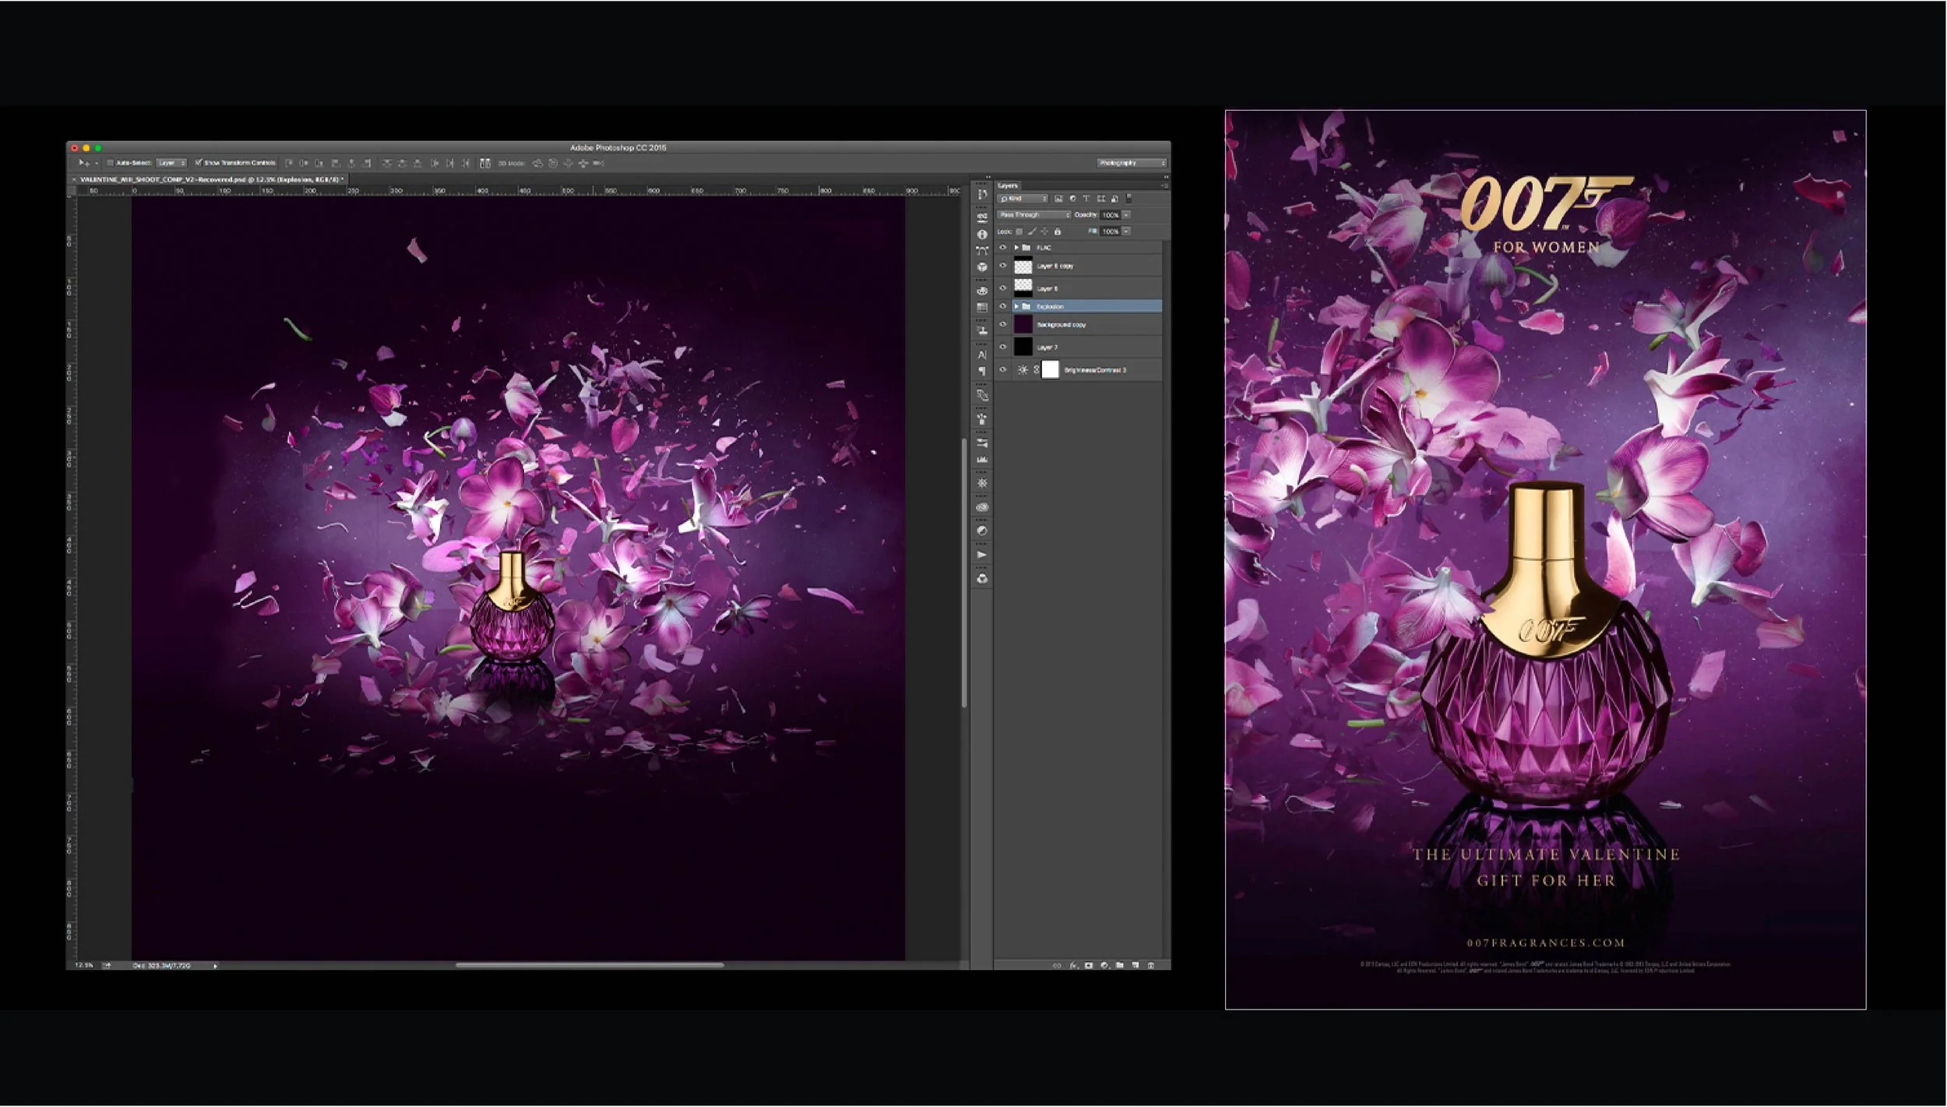Uncheck Show Transform Controls

click(197, 162)
